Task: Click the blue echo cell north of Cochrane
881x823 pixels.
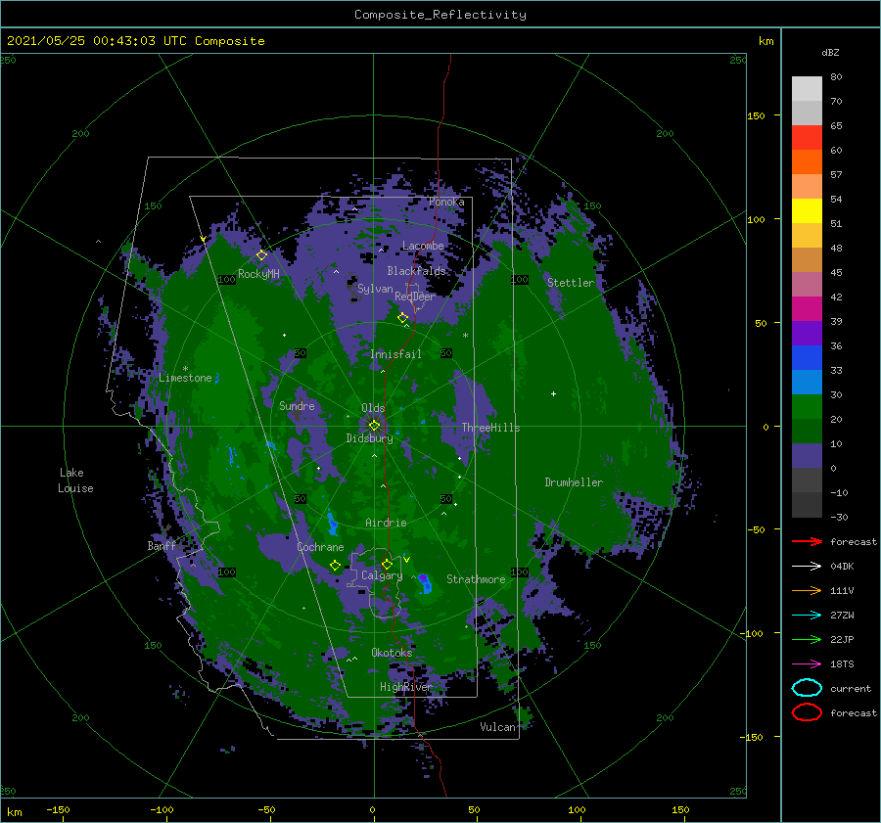Action: [332, 524]
